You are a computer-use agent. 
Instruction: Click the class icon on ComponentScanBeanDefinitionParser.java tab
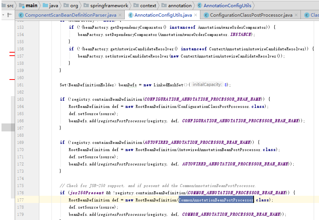(x=21, y=15)
